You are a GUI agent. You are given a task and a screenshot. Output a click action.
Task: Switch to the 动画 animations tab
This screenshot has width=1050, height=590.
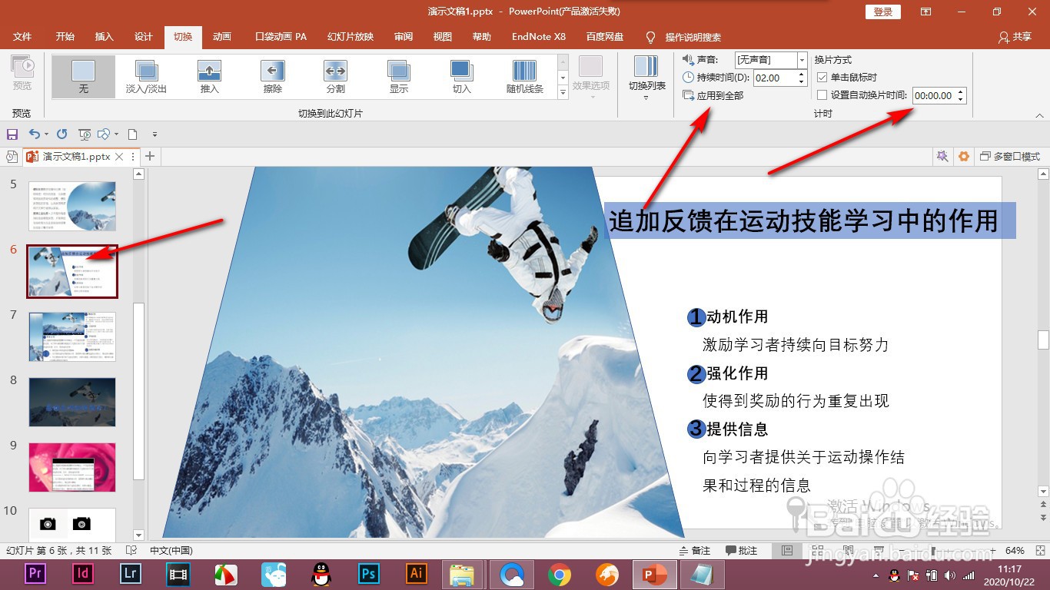(222, 37)
